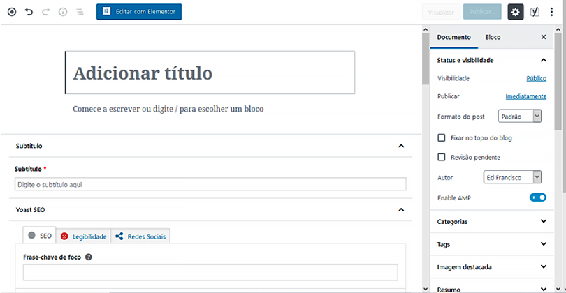Click the Adicionar título field
Viewport: 566px width, 293px height.
(x=210, y=73)
